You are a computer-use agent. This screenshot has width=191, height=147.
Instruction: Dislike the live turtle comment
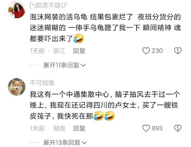178,51
